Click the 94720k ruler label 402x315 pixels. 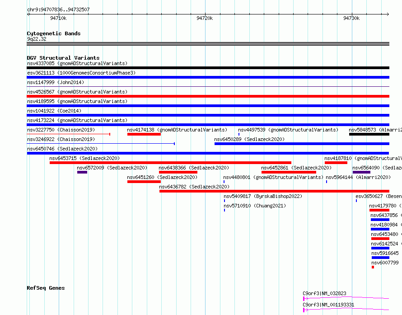(x=205, y=18)
